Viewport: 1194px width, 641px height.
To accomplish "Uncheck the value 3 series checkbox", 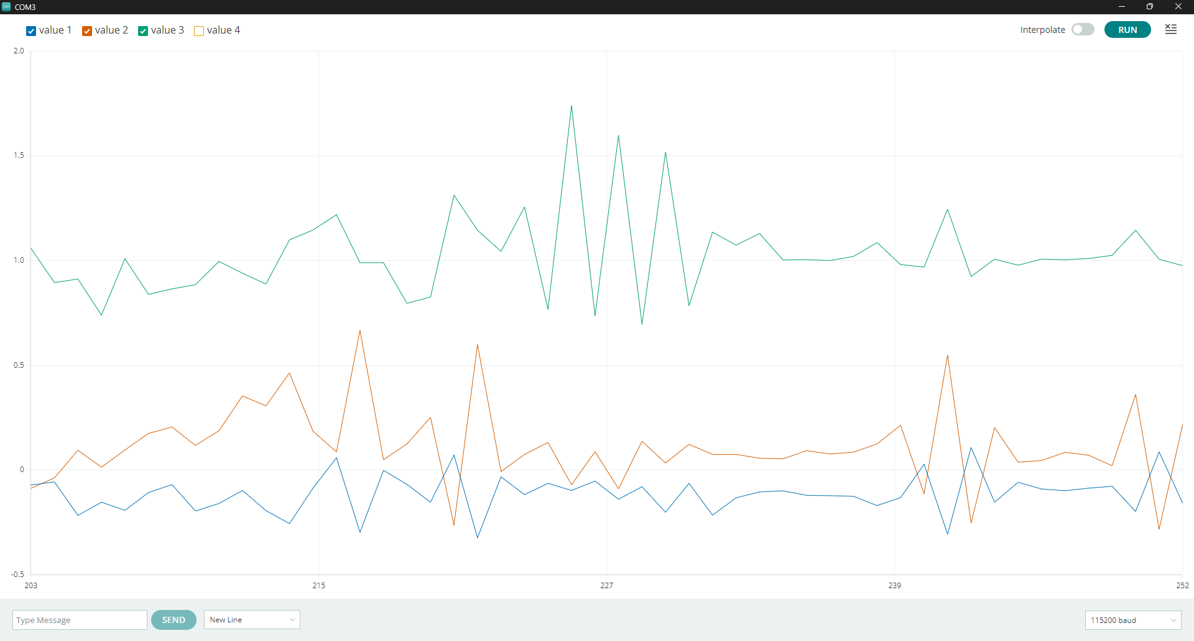I will tap(143, 31).
